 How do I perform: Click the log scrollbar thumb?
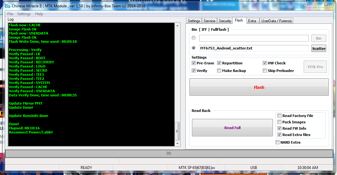(x=177, y=131)
